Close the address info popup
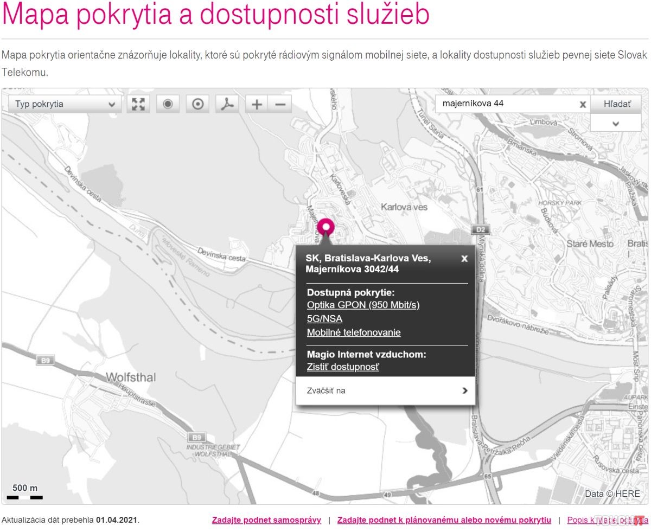 (x=464, y=259)
